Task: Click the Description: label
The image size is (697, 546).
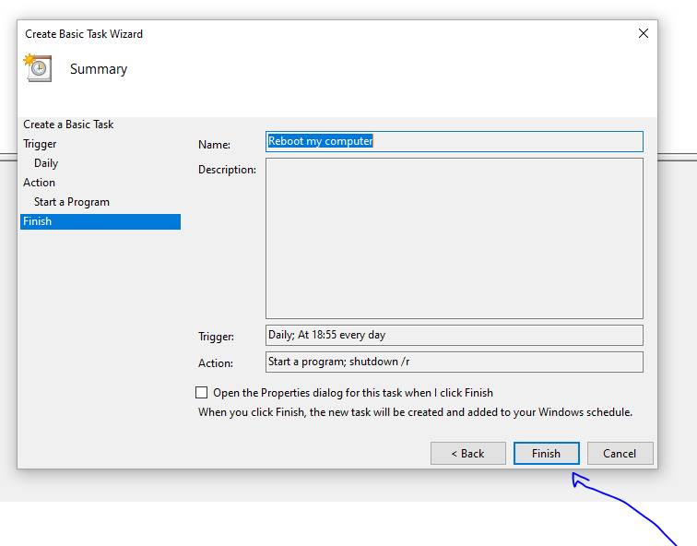Action: point(227,170)
